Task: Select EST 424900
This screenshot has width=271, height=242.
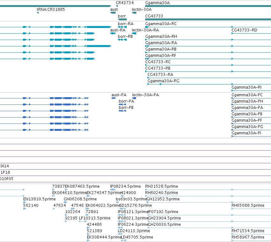Action: point(128,193)
